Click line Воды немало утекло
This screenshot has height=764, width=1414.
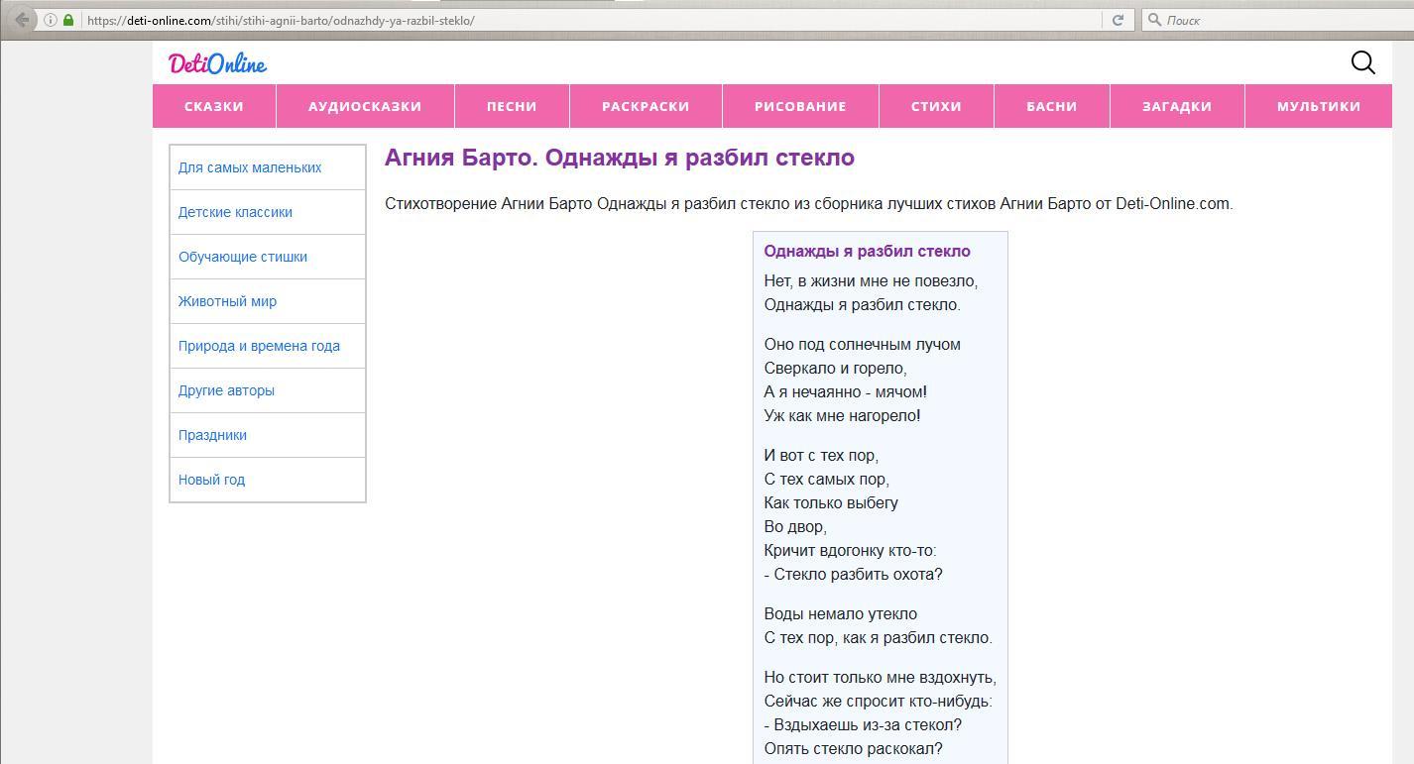841,614
